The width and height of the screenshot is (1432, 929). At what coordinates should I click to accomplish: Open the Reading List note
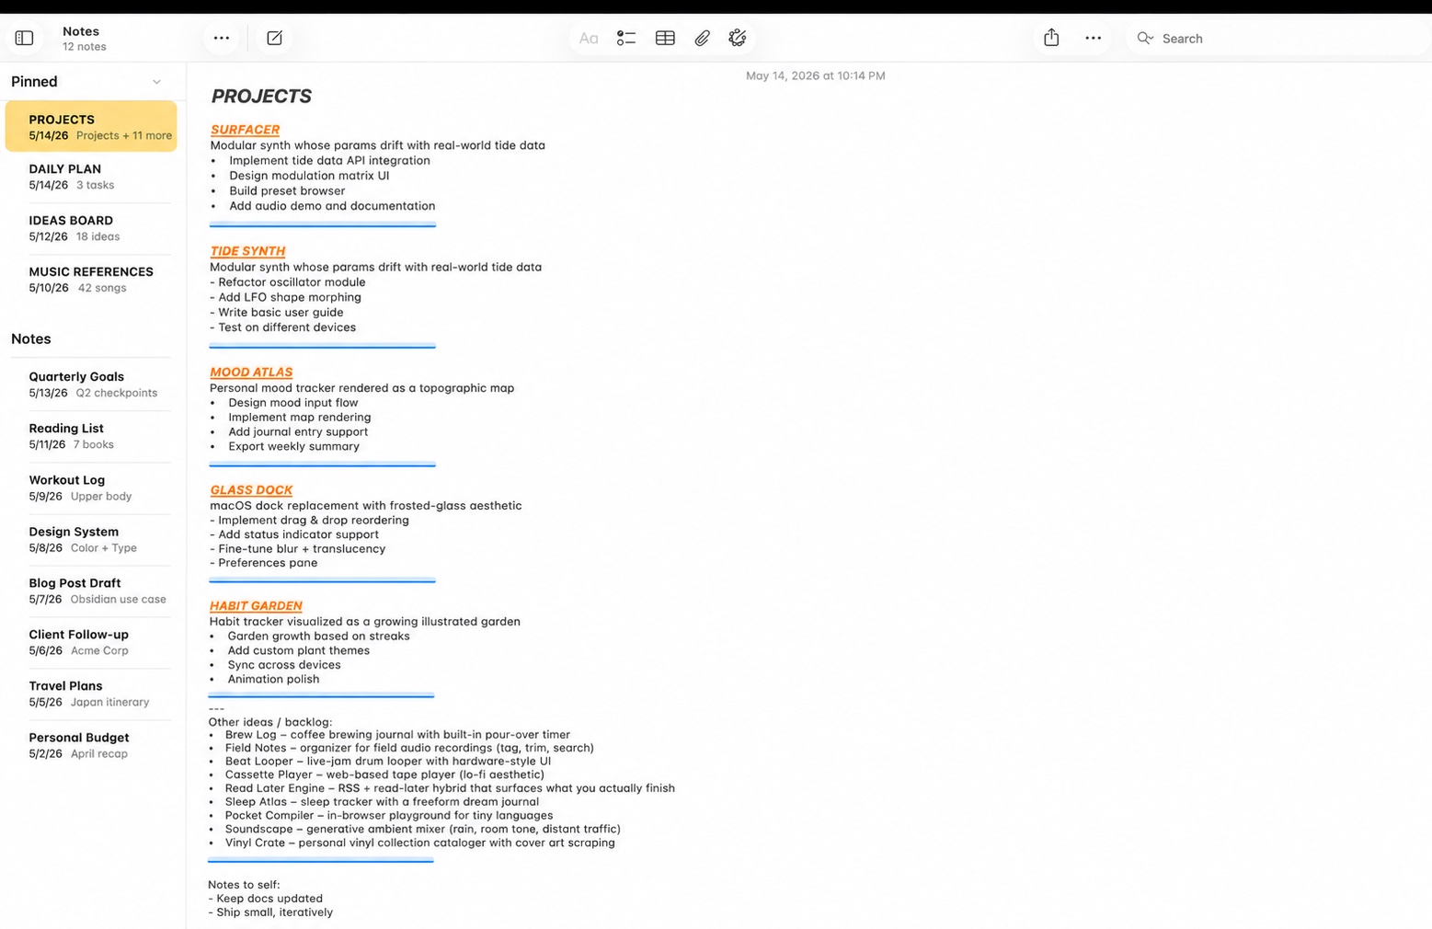(x=91, y=436)
